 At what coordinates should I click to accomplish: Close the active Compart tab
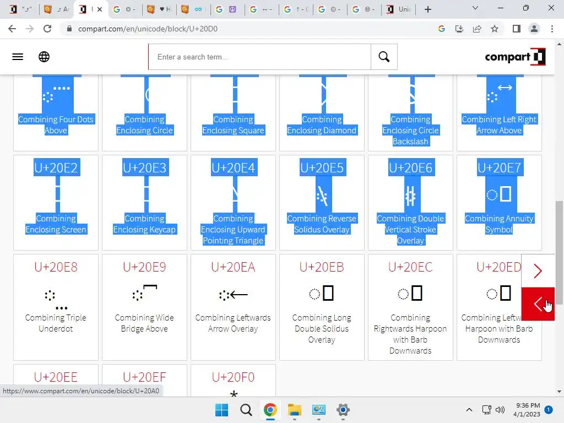tap(100, 9)
